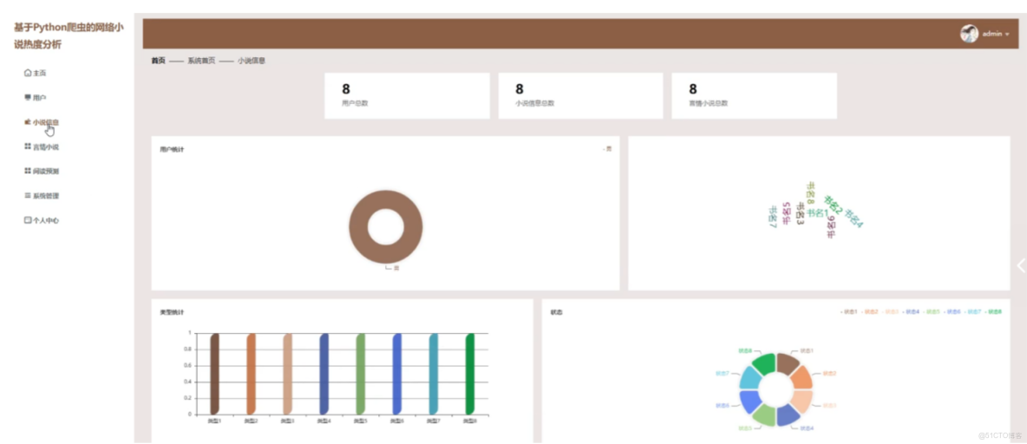
Task: Click the 类型统计 chart title
Action: point(172,312)
